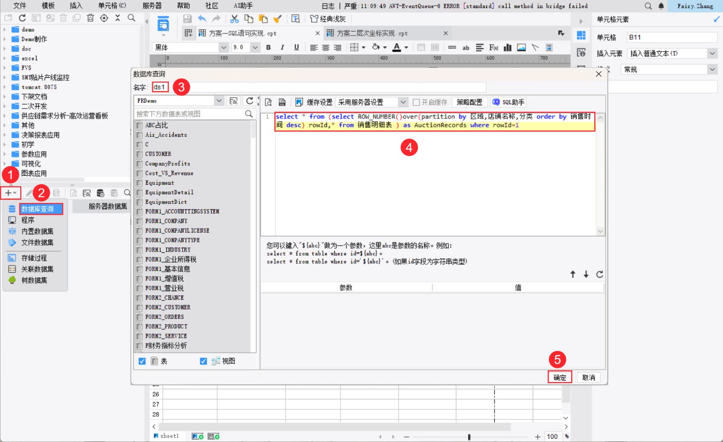
Task: Open the add dataset plus dropdown
Action: [11, 193]
